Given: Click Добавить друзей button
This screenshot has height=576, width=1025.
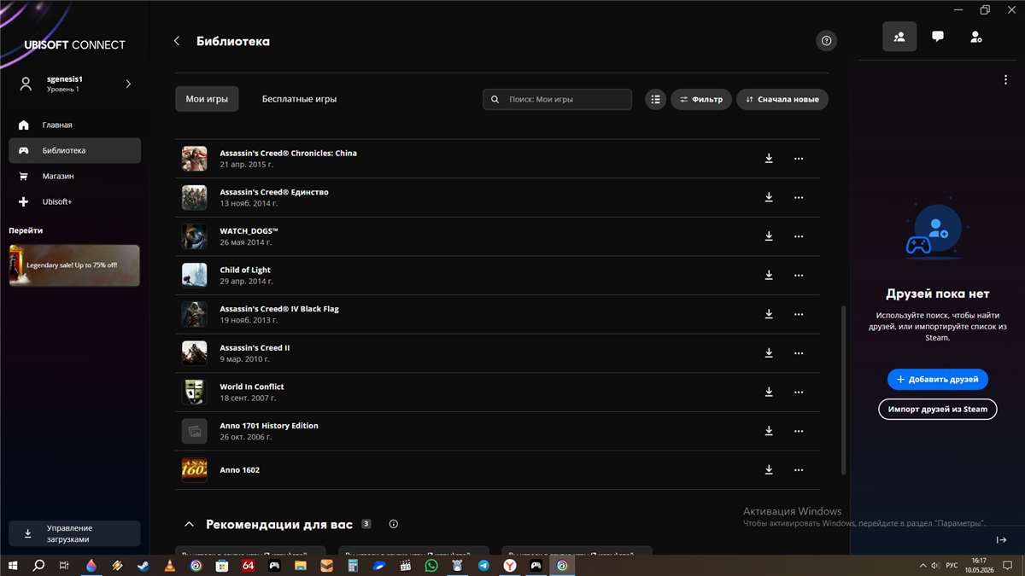Looking at the screenshot, I should (938, 379).
